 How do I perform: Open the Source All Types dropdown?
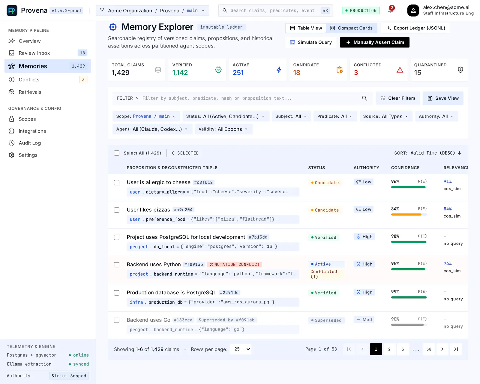pos(386,116)
